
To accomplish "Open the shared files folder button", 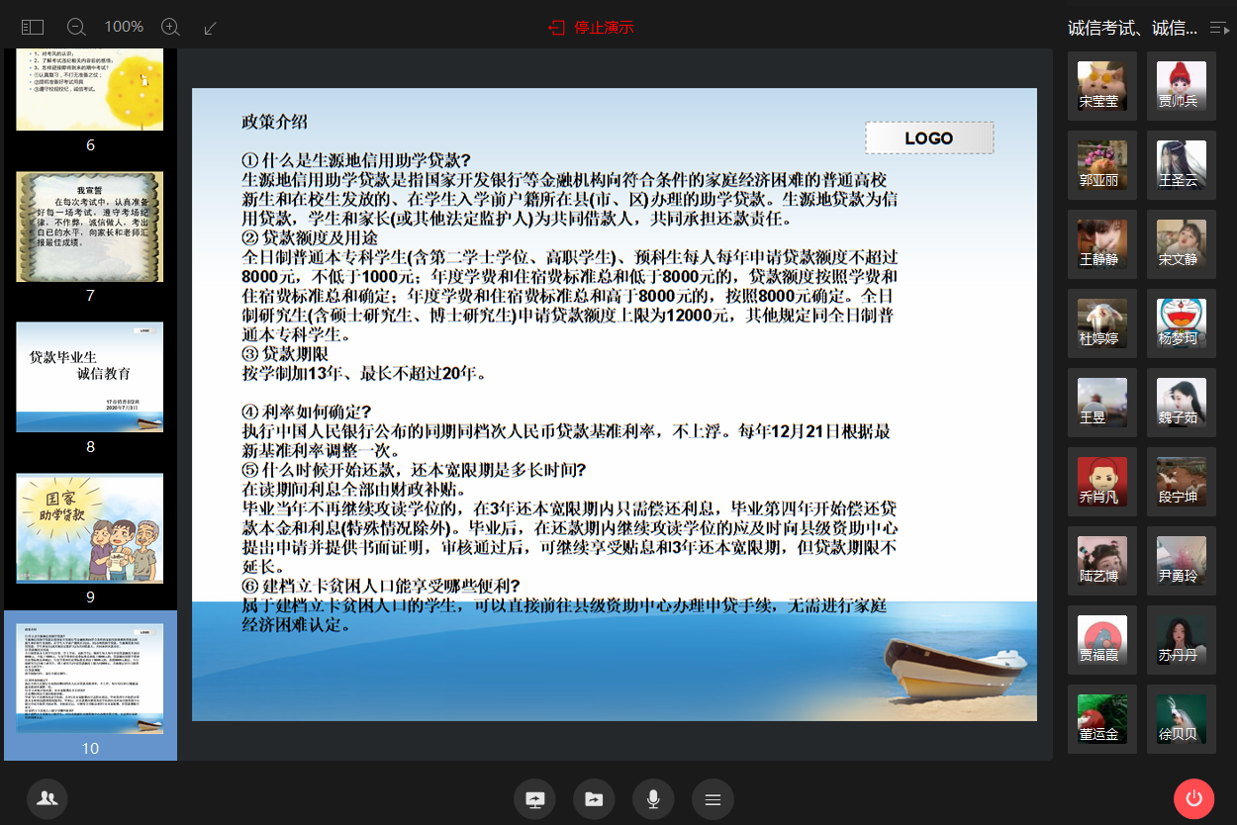I will pos(594,799).
